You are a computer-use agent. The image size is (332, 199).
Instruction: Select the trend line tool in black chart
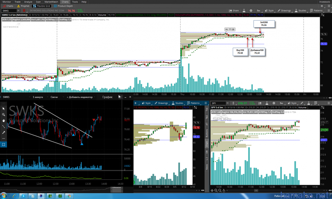pos(3,126)
